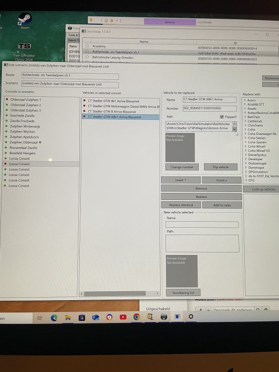
Task: Click the vehicles list scroll-right arrow
Action: [x=158, y=294]
